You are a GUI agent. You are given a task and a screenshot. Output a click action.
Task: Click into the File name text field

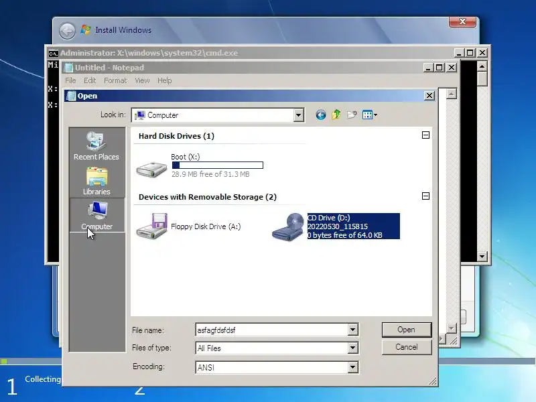(272, 330)
